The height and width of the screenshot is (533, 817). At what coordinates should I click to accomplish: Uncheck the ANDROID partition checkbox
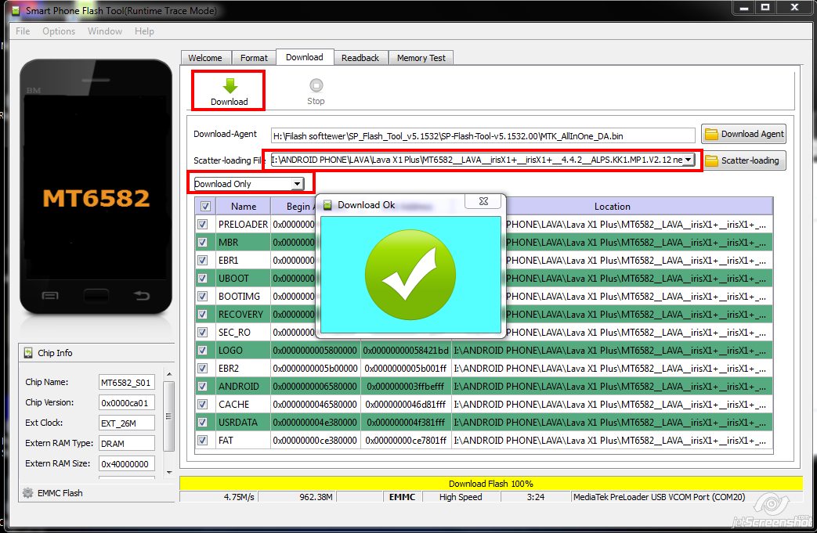point(203,386)
